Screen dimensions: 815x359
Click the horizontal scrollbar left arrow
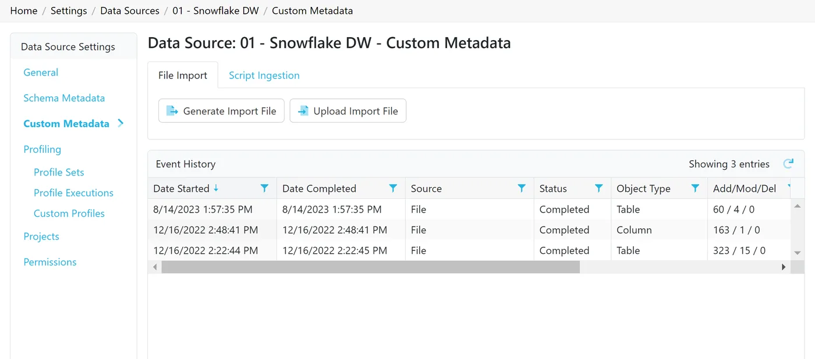pos(155,267)
